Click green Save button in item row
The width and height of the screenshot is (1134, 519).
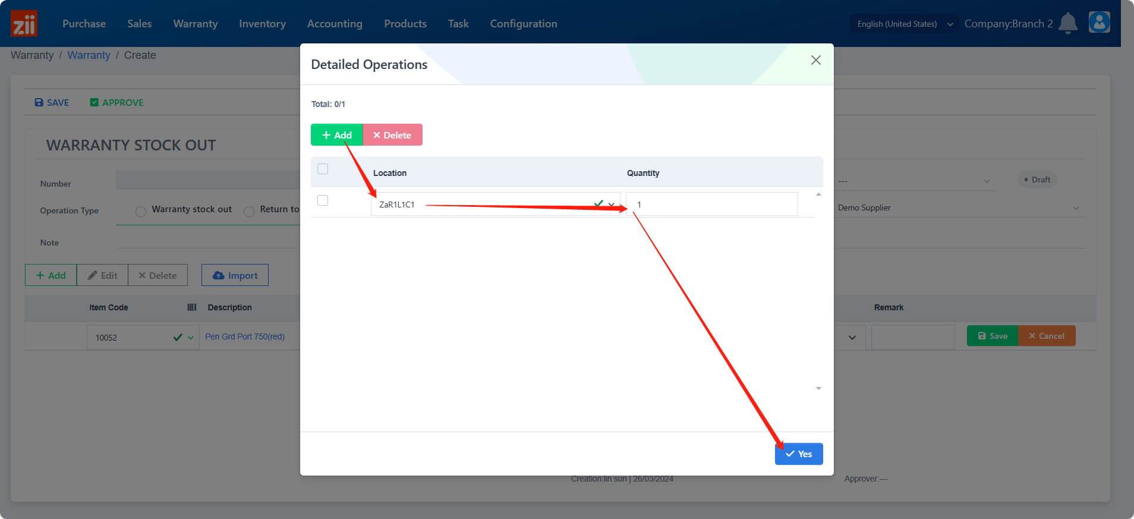tap(993, 336)
